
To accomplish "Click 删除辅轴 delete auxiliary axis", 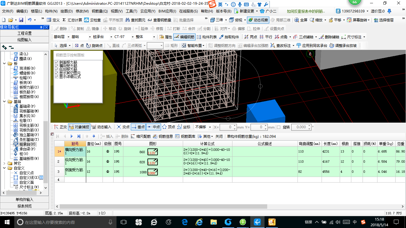I will click(x=329, y=37).
